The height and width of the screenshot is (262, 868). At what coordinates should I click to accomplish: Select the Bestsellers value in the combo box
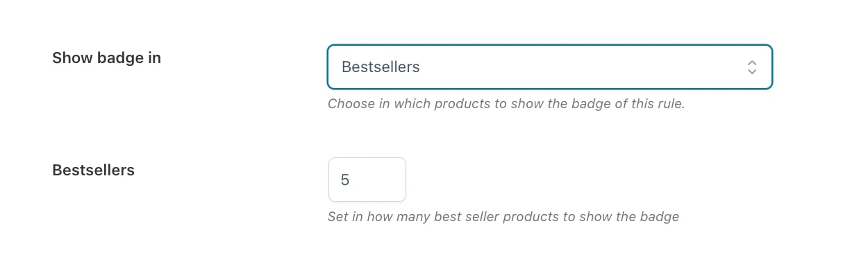pos(381,67)
